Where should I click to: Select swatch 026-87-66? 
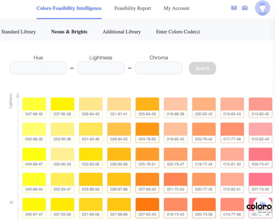click(x=119, y=183)
